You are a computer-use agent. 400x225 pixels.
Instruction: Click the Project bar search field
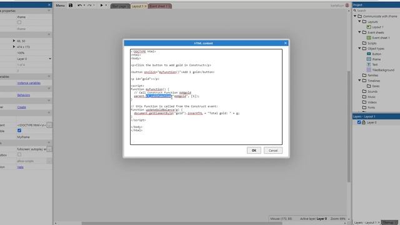(x=376, y=11)
